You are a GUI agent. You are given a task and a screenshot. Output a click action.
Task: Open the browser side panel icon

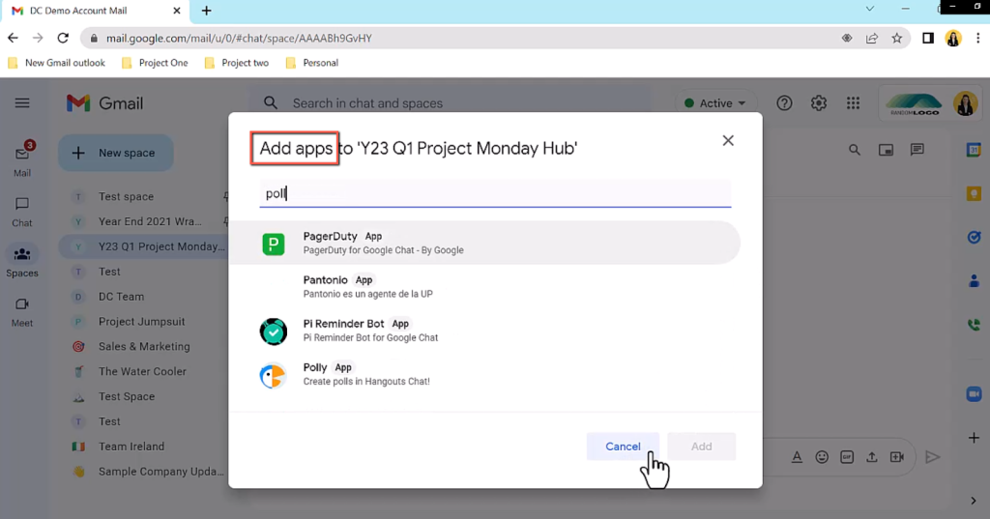[928, 38]
